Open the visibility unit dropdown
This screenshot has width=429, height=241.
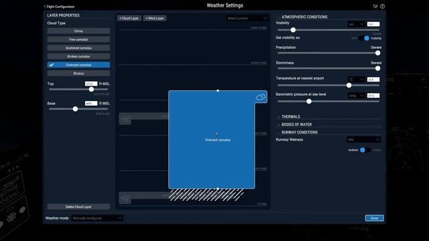tap(357, 24)
